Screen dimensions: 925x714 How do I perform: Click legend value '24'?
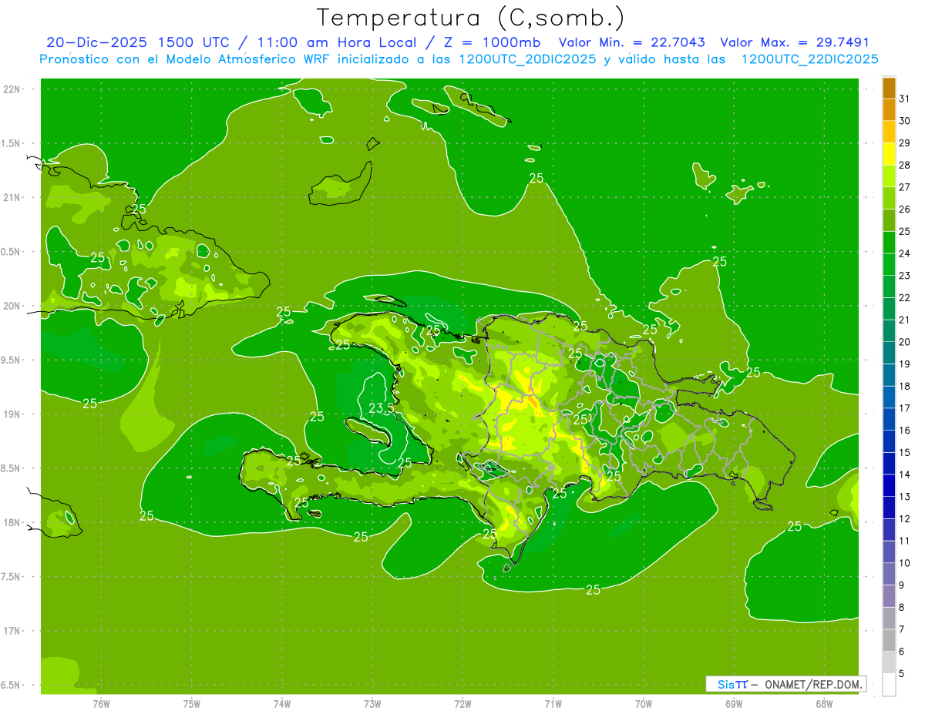[x=904, y=253]
